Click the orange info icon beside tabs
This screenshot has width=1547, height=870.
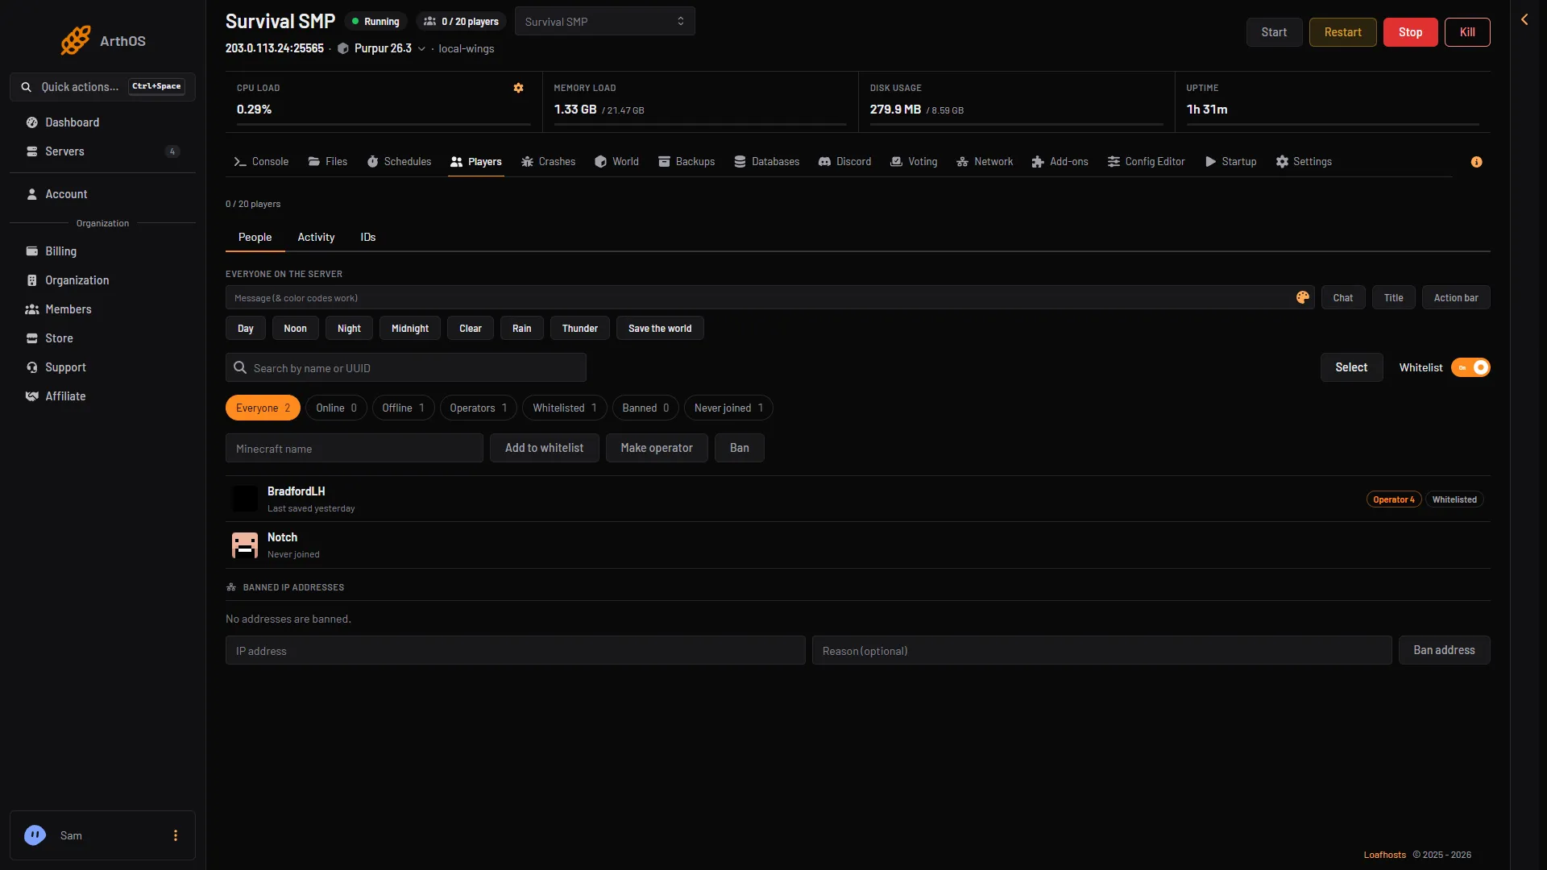(x=1476, y=162)
